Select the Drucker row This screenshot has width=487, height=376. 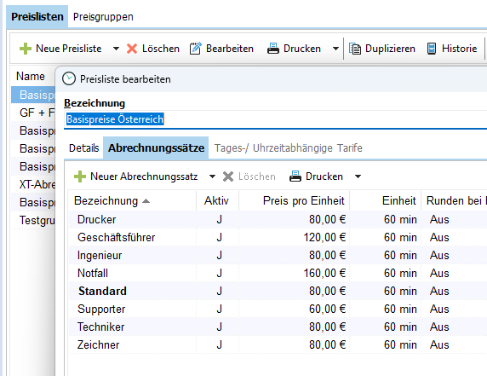coord(278,220)
